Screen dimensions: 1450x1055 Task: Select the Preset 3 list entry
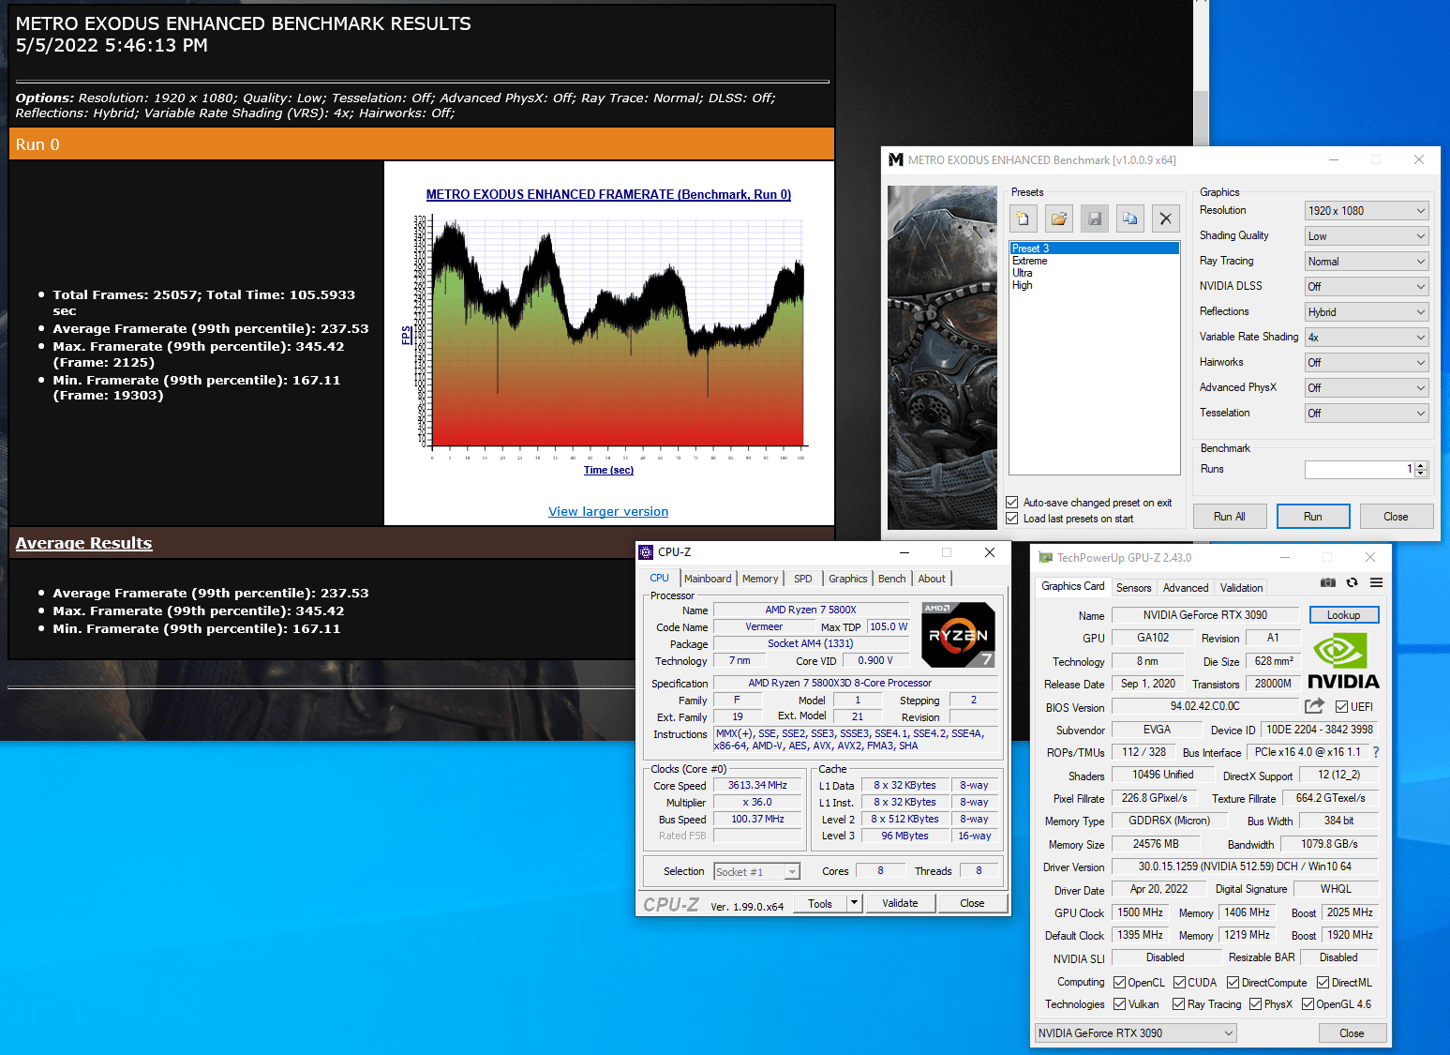pyautogui.click(x=1094, y=249)
